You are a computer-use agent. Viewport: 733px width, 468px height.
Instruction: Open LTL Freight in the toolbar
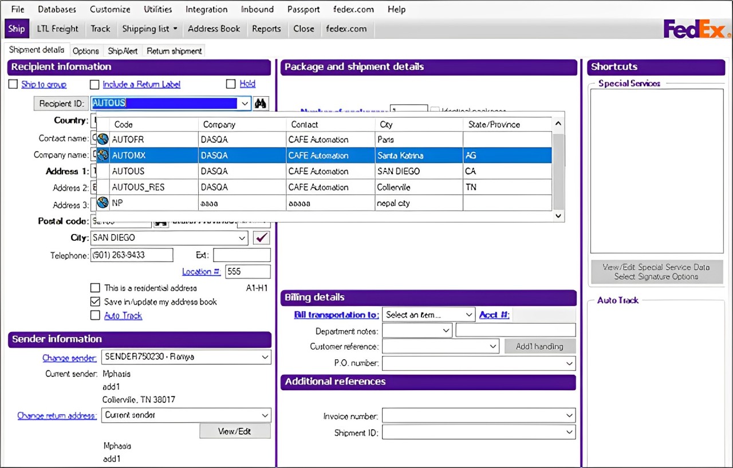click(x=57, y=29)
